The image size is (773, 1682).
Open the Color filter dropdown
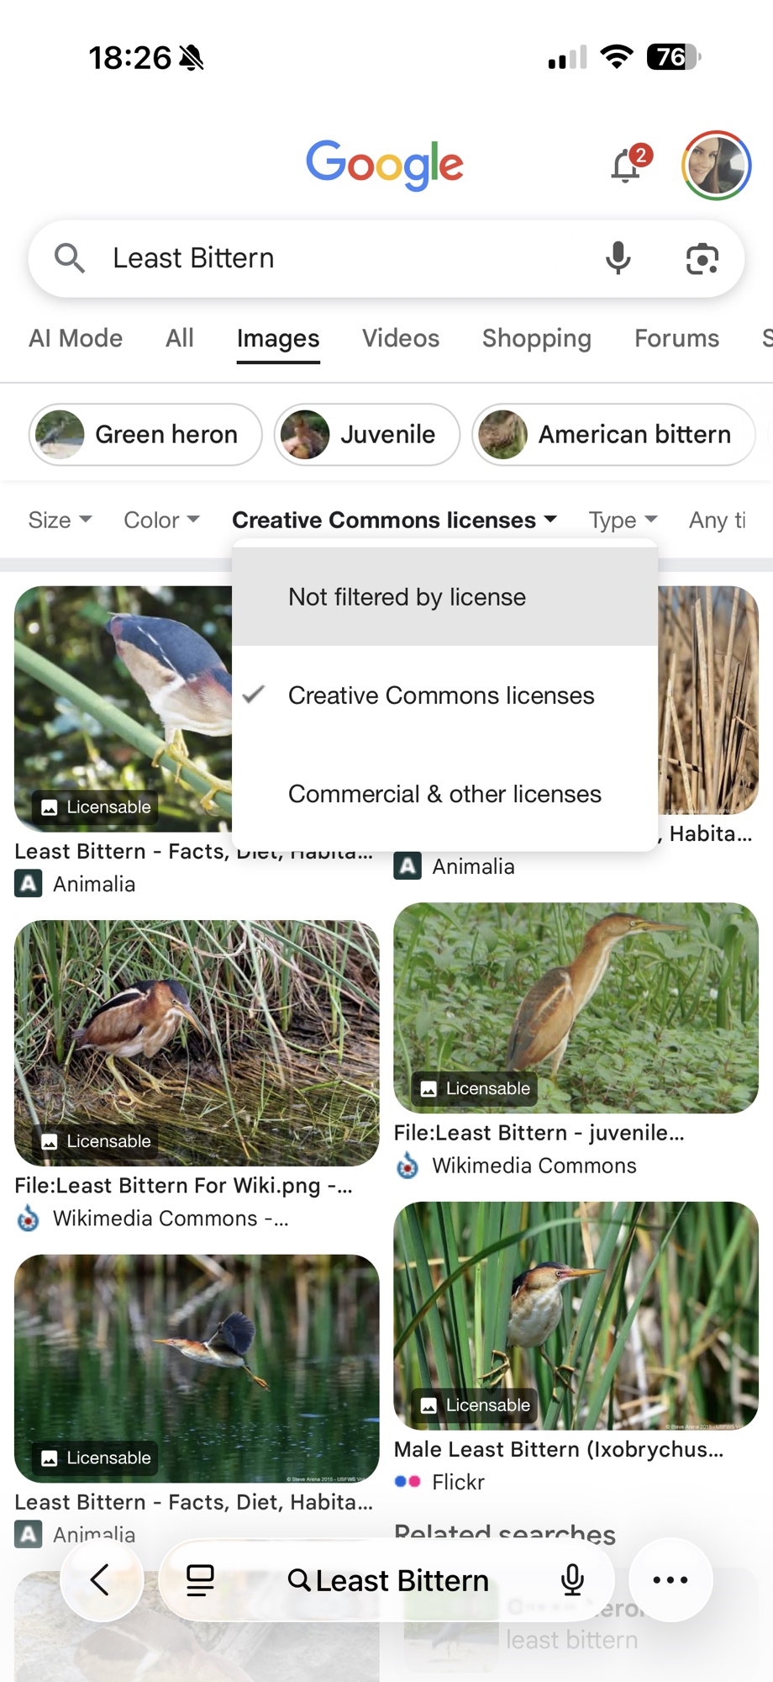(x=161, y=521)
